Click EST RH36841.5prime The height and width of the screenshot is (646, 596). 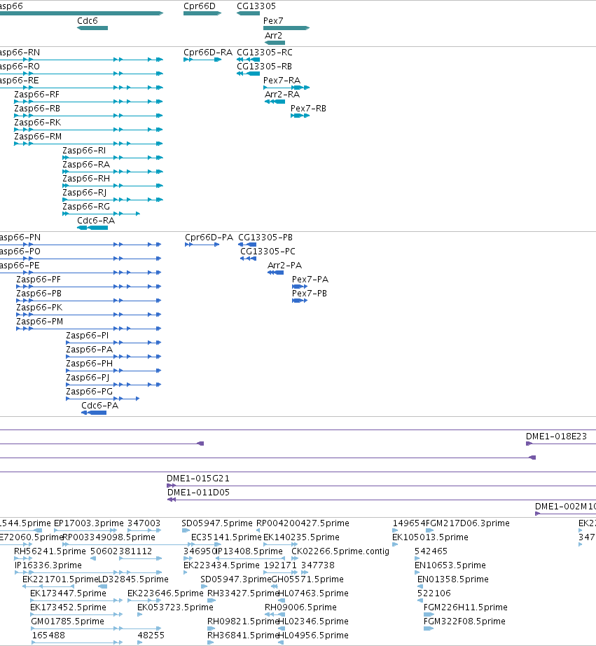[243, 635]
